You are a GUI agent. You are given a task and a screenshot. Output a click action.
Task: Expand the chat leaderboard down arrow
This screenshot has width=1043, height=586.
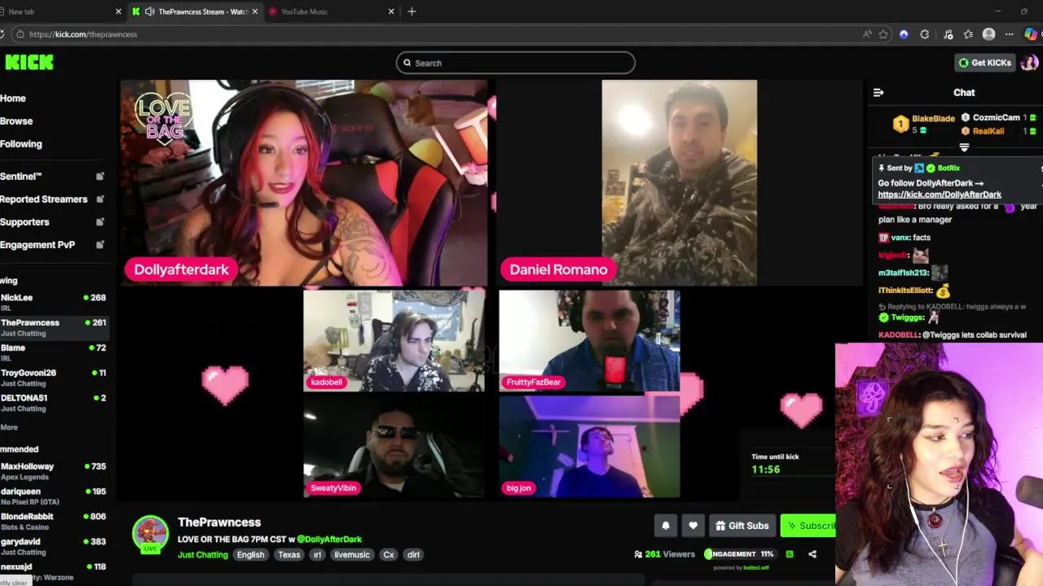click(964, 148)
